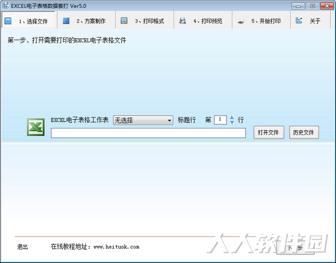The height and width of the screenshot is (263, 336).
Task: Click the 退出 link
Action: pos(22,247)
